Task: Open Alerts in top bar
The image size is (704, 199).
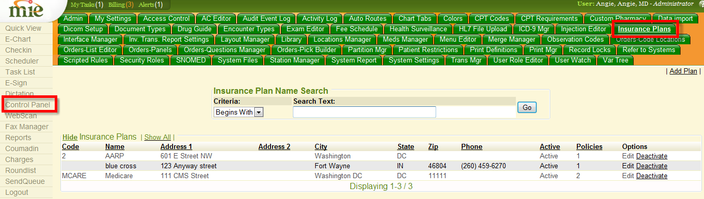Action: (x=151, y=5)
